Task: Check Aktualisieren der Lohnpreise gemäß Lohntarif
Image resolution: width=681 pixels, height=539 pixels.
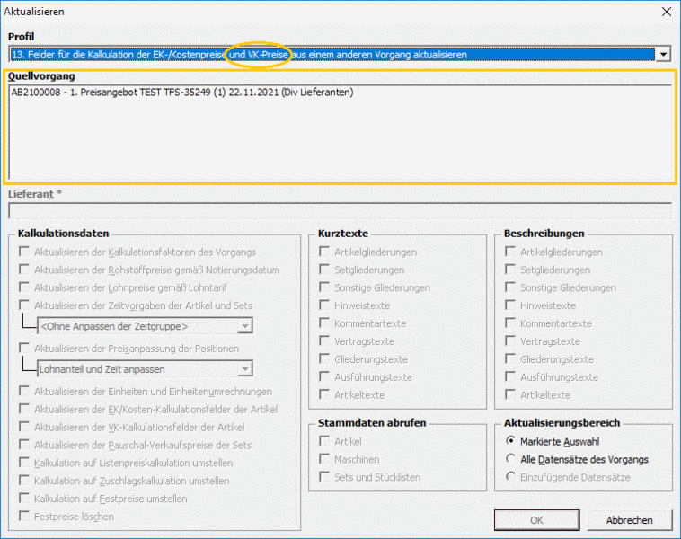Action: (x=24, y=287)
